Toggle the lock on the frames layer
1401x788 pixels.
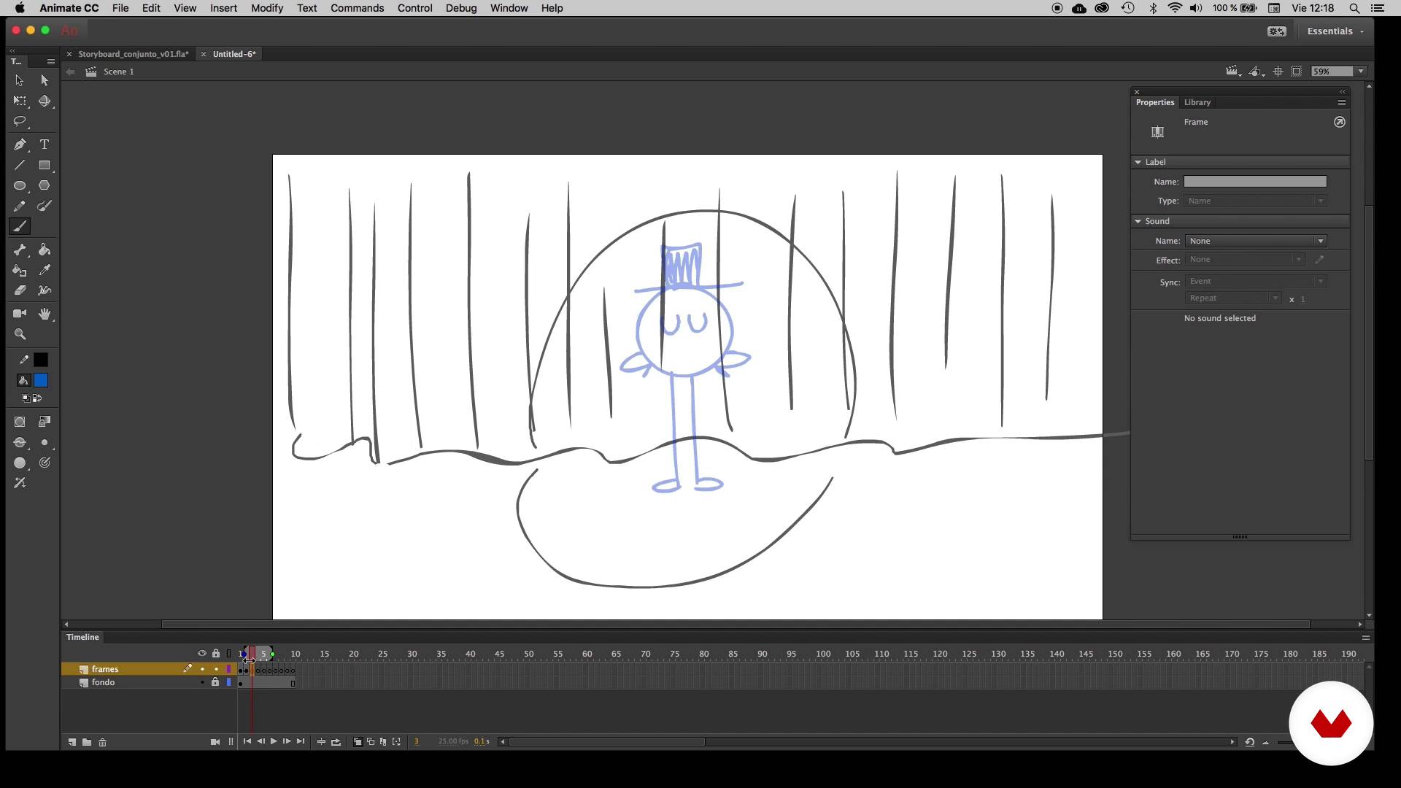point(216,669)
